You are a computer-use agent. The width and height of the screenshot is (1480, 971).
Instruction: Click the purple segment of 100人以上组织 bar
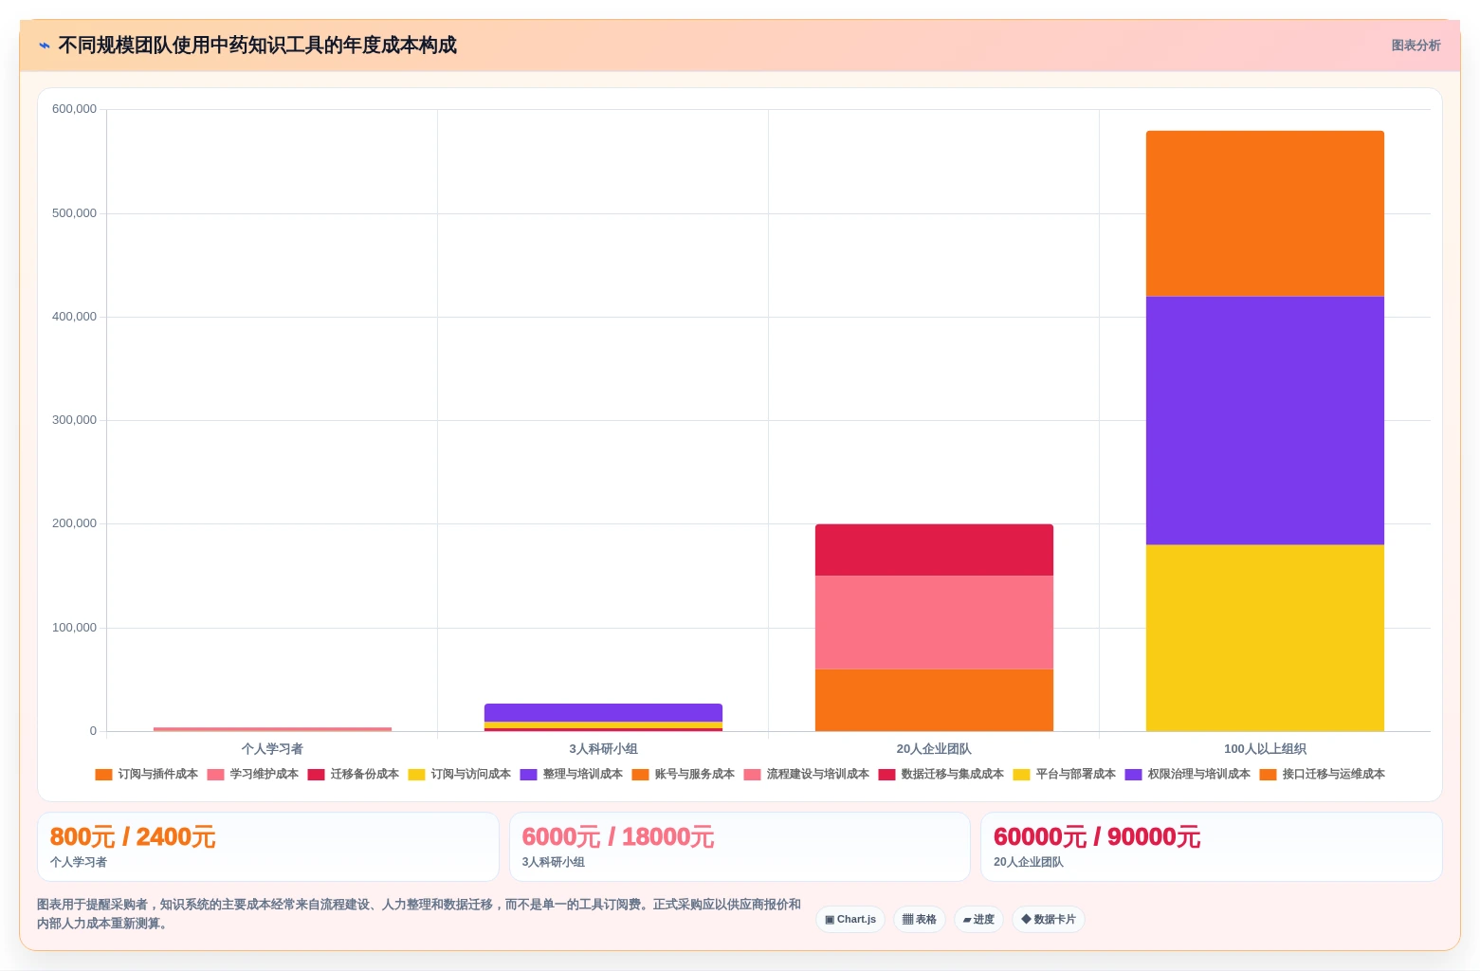[1265, 421]
